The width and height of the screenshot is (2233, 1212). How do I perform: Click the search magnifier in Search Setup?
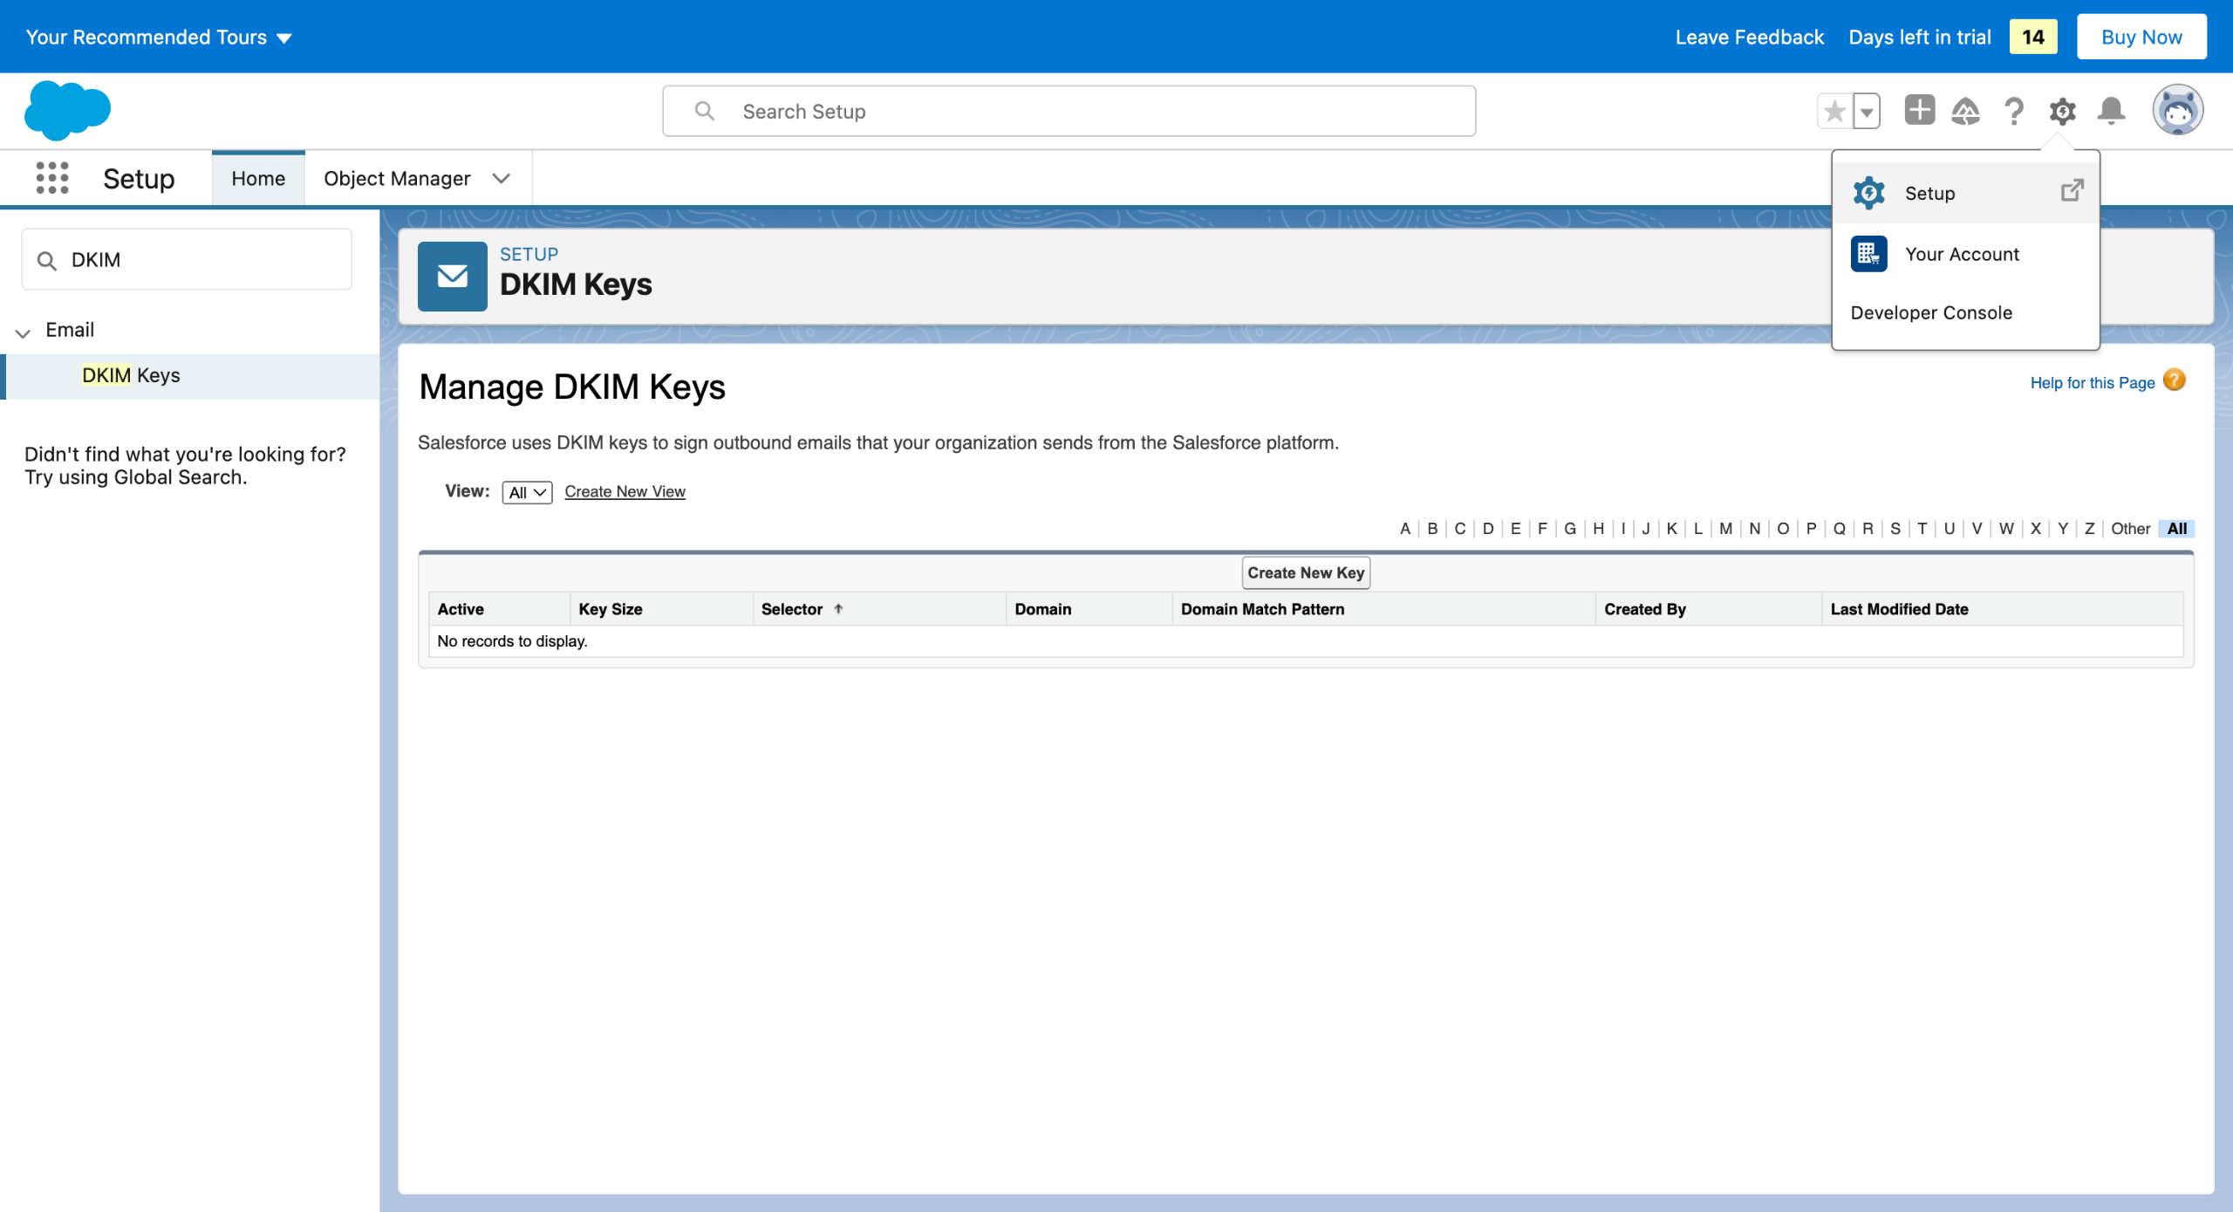click(704, 111)
